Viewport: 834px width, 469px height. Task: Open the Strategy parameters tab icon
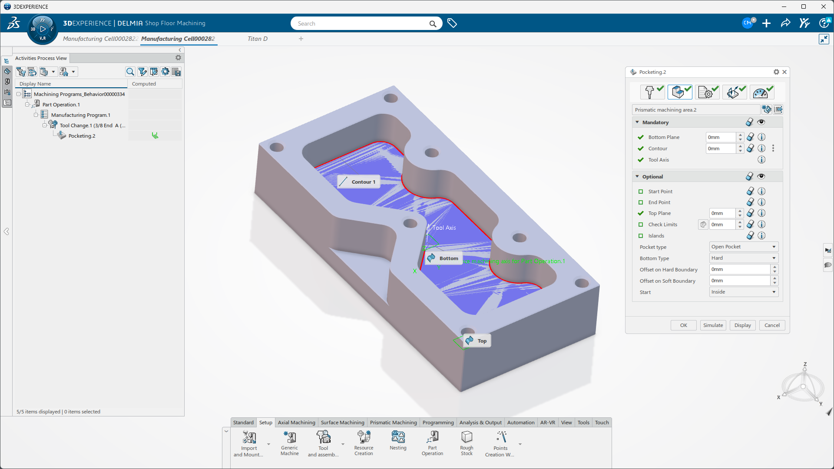point(707,92)
